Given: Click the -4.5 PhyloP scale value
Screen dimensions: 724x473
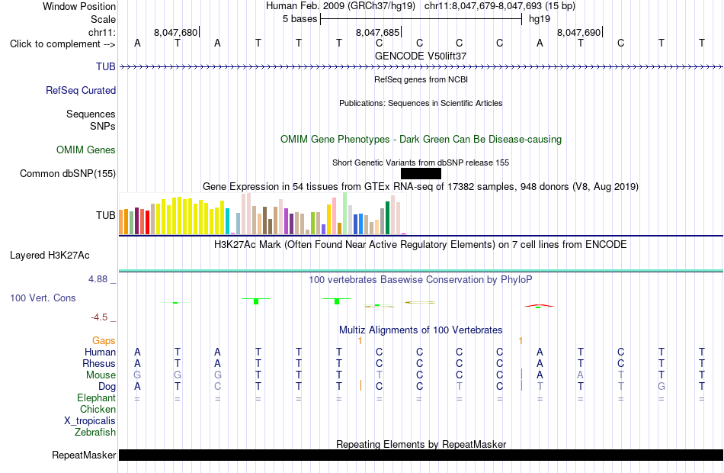Looking at the screenshot, I should pos(99,317).
